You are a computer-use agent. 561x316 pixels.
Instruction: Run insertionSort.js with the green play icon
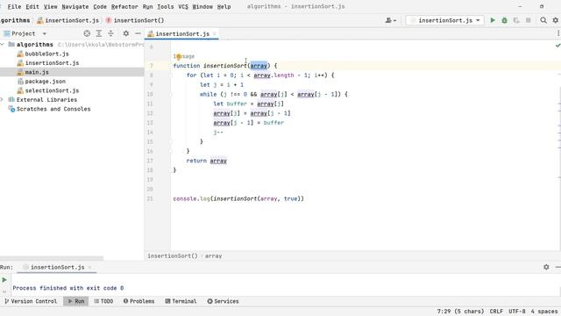[493, 20]
